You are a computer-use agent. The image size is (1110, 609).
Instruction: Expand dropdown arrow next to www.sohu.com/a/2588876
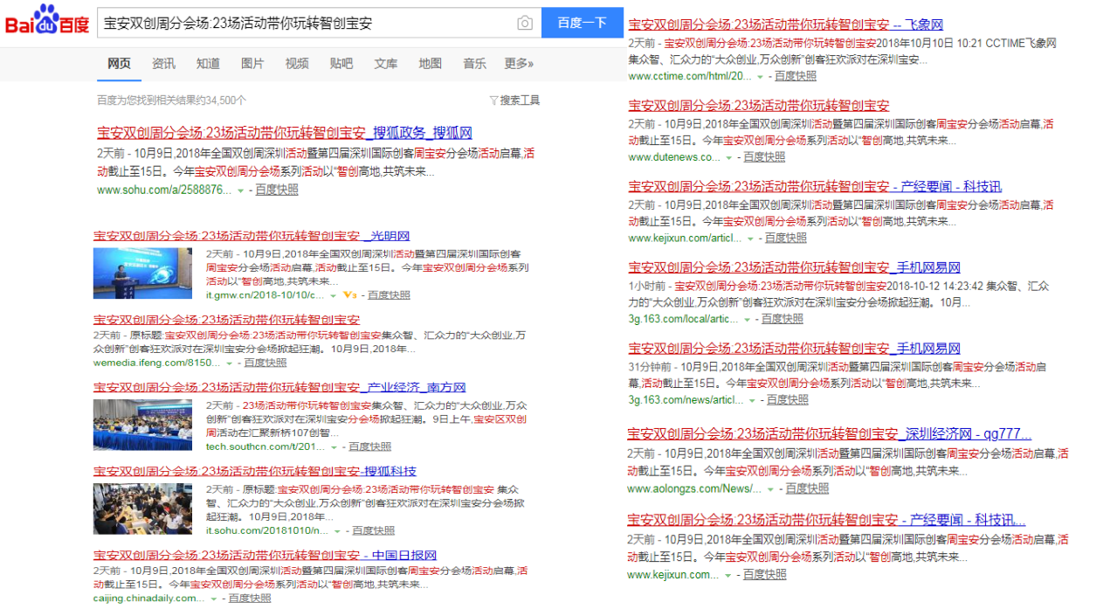coord(240,190)
